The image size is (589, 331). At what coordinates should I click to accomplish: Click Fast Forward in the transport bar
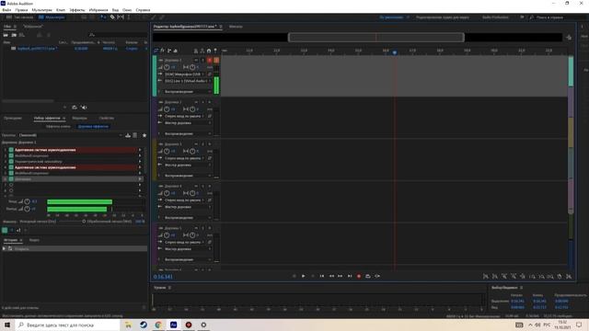pos(341,276)
